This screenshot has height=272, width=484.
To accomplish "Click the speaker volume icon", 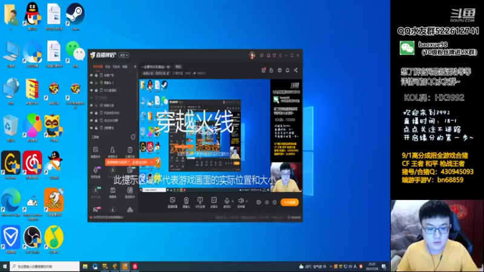I will [x=241, y=201].
